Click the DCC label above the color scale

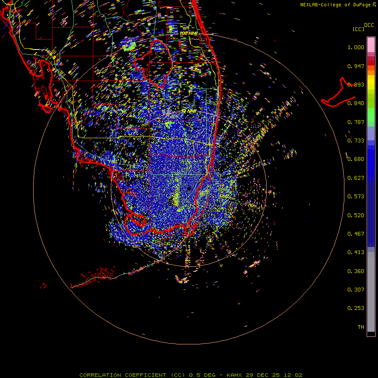[x=369, y=25]
